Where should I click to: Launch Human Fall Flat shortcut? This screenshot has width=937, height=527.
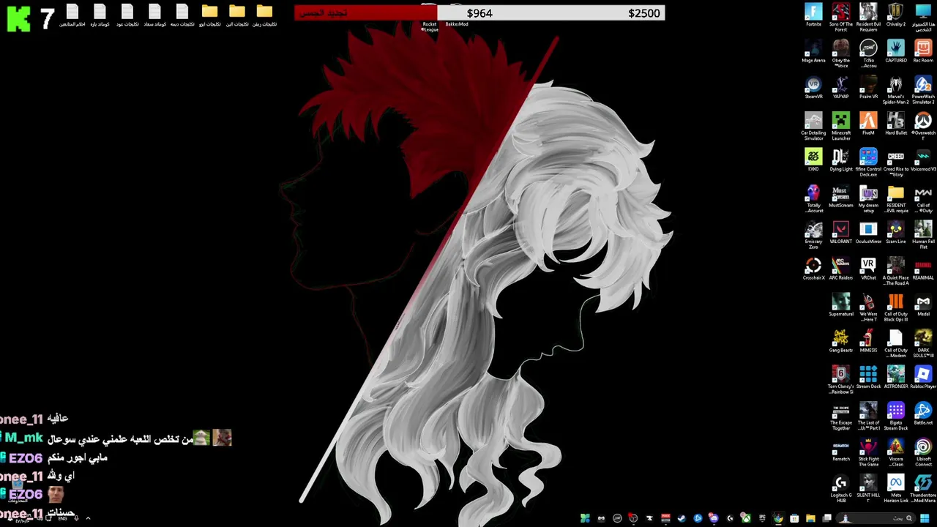click(x=923, y=235)
